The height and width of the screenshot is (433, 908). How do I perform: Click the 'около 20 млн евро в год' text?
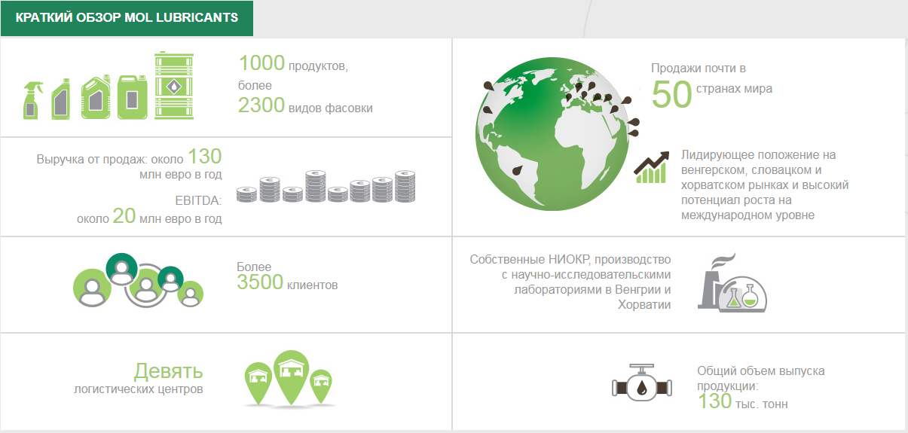click(149, 217)
